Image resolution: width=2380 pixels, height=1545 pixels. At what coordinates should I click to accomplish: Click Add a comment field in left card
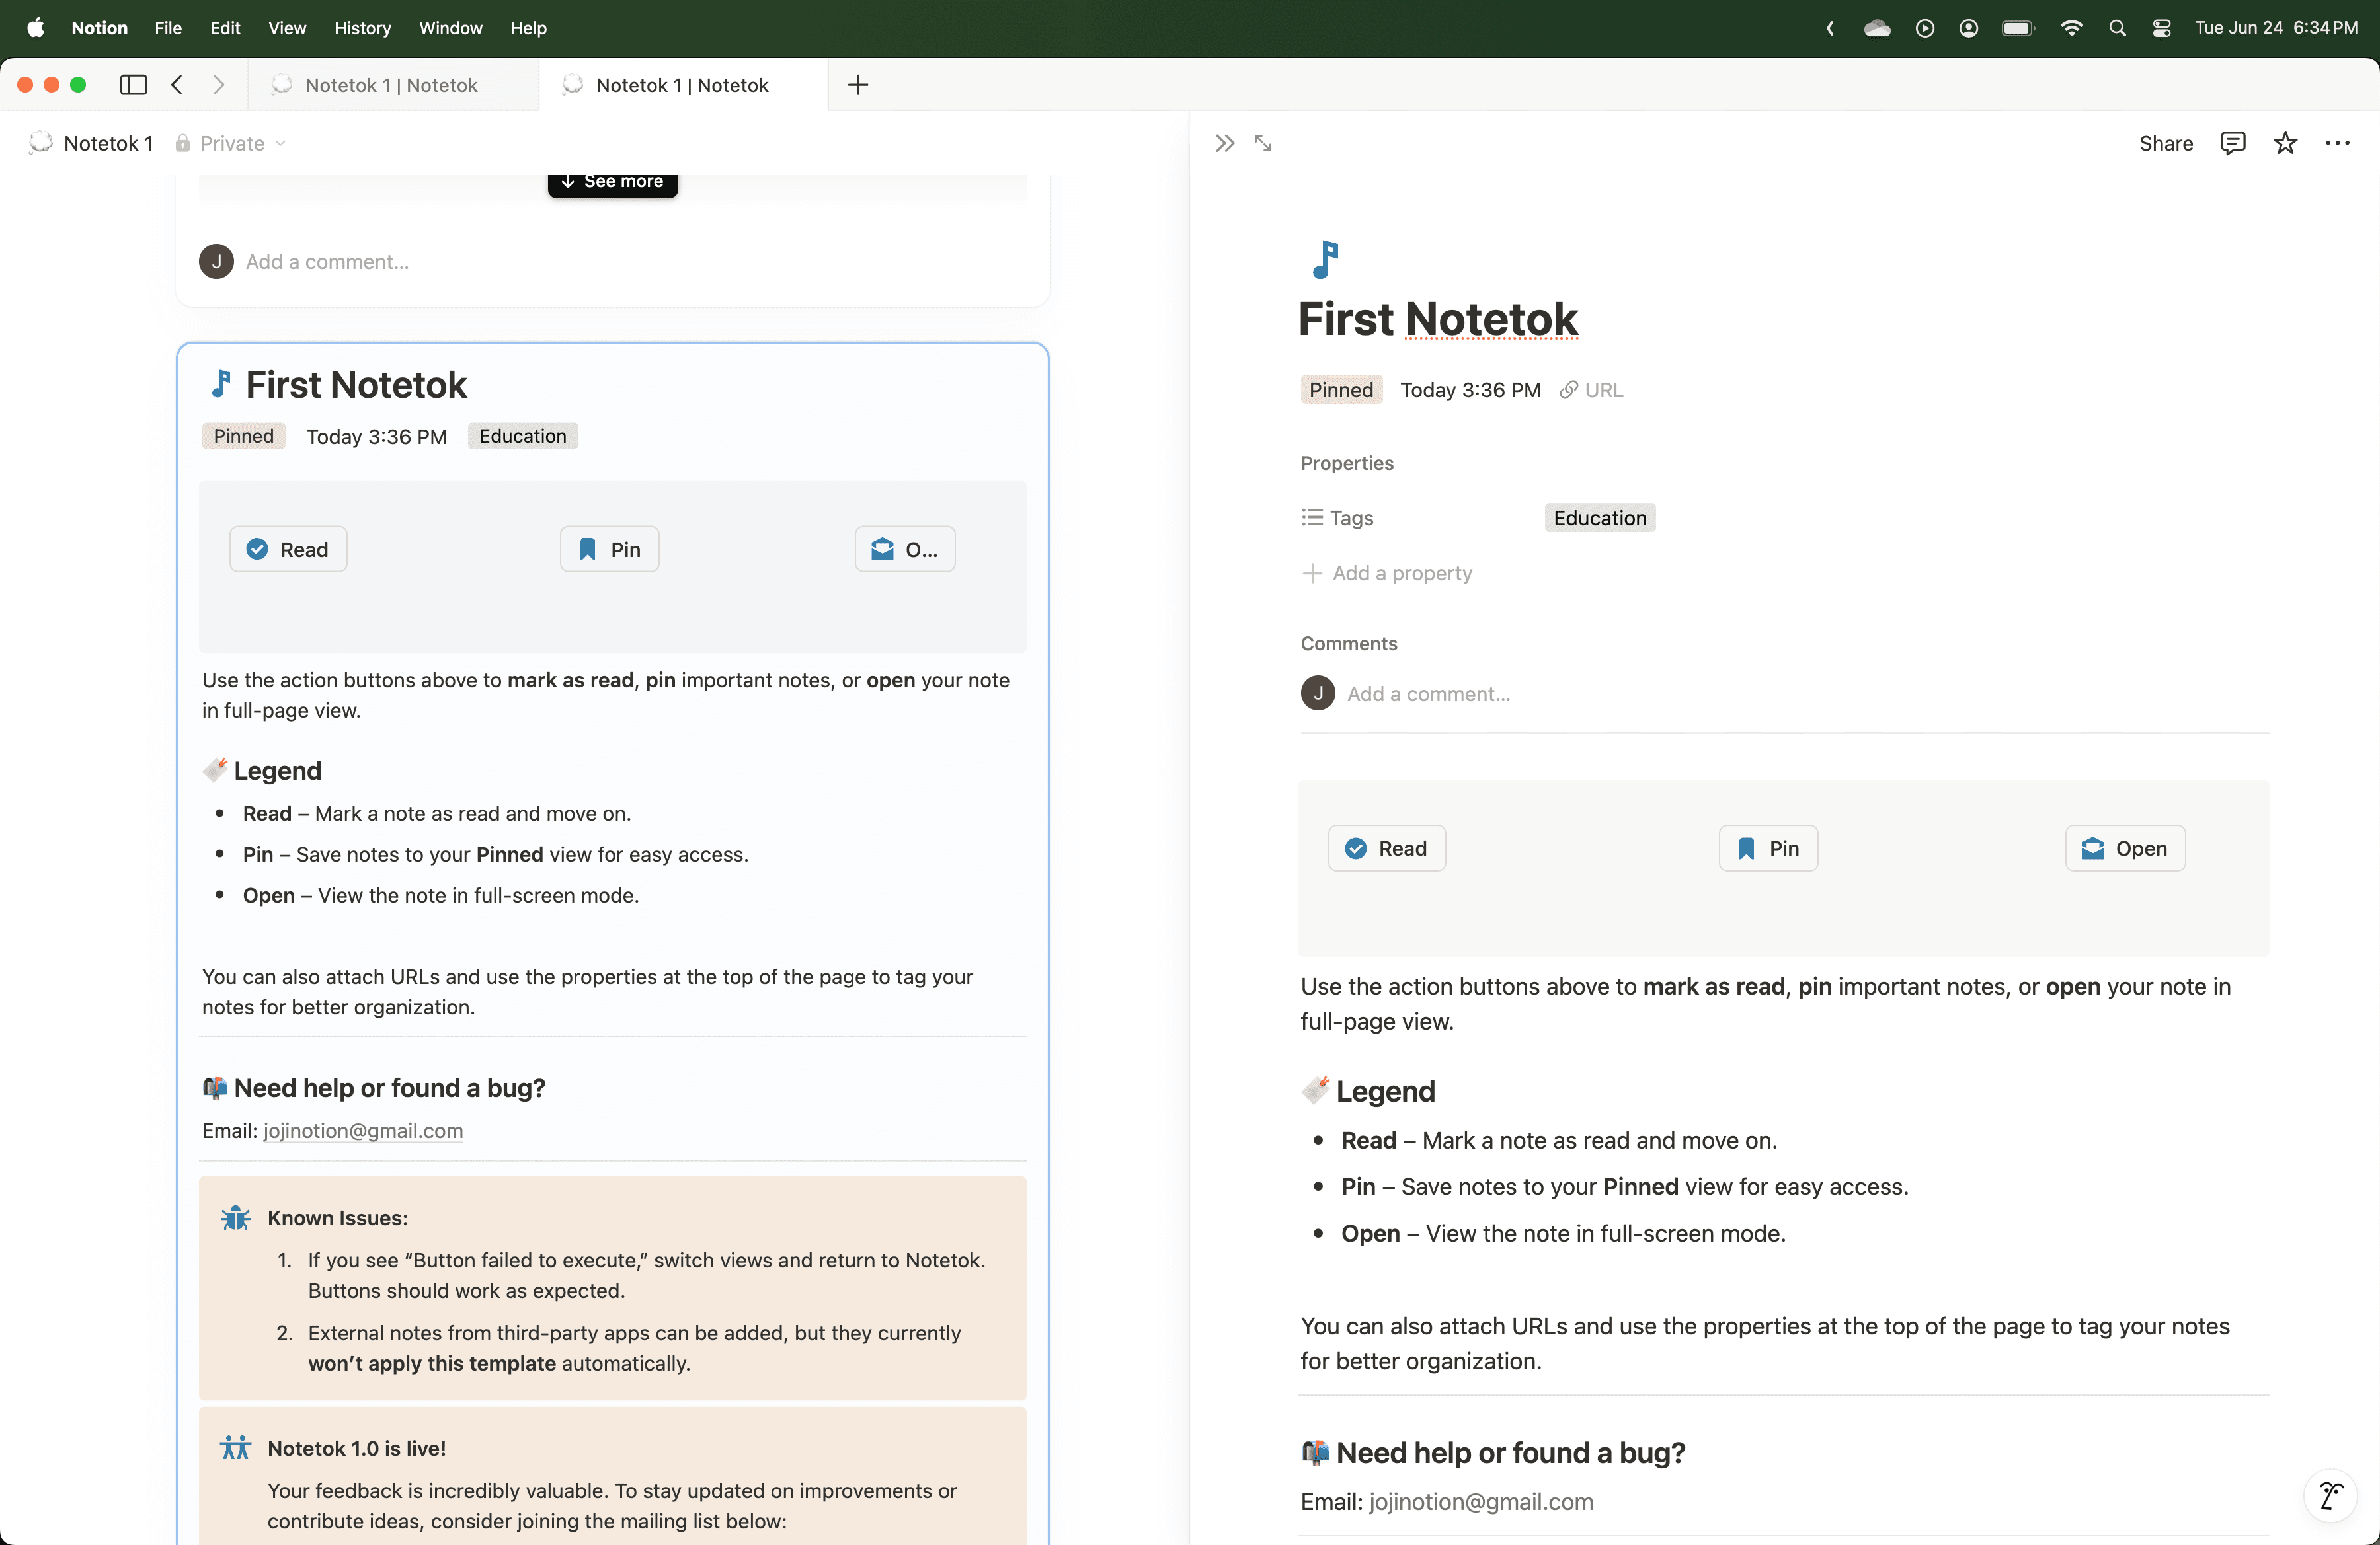tap(327, 261)
